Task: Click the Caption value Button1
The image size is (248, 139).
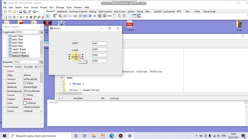Action: tap(28, 99)
